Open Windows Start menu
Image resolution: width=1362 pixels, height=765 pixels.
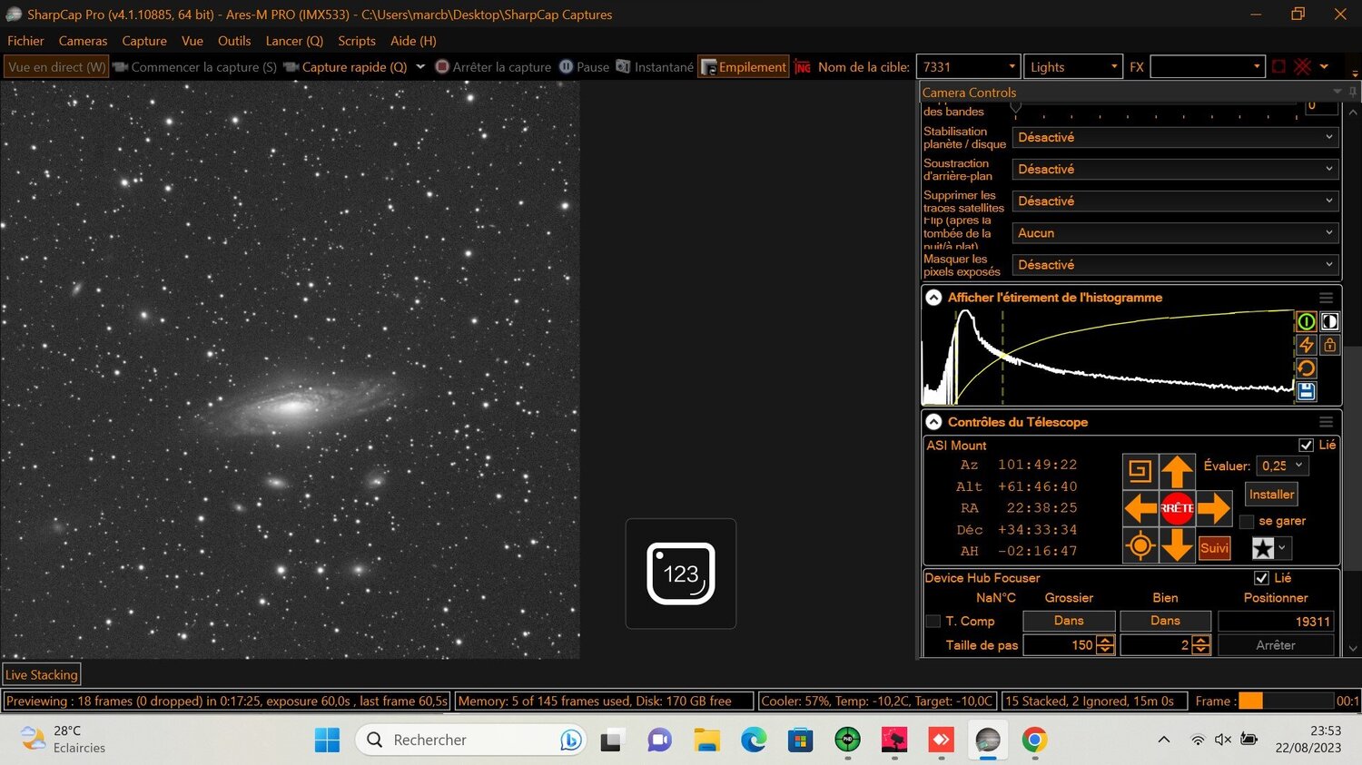click(x=327, y=740)
